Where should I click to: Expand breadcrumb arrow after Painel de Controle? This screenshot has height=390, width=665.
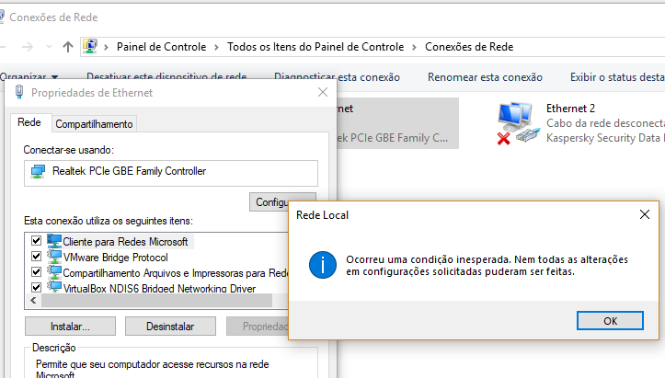(218, 46)
